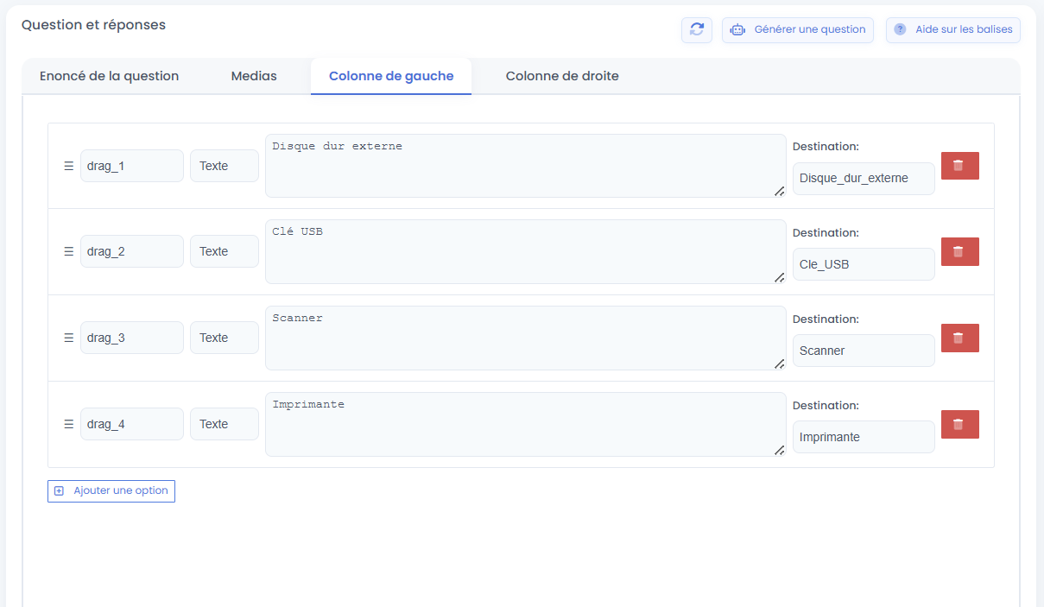Click the refresh arrows icon button

[697, 29]
